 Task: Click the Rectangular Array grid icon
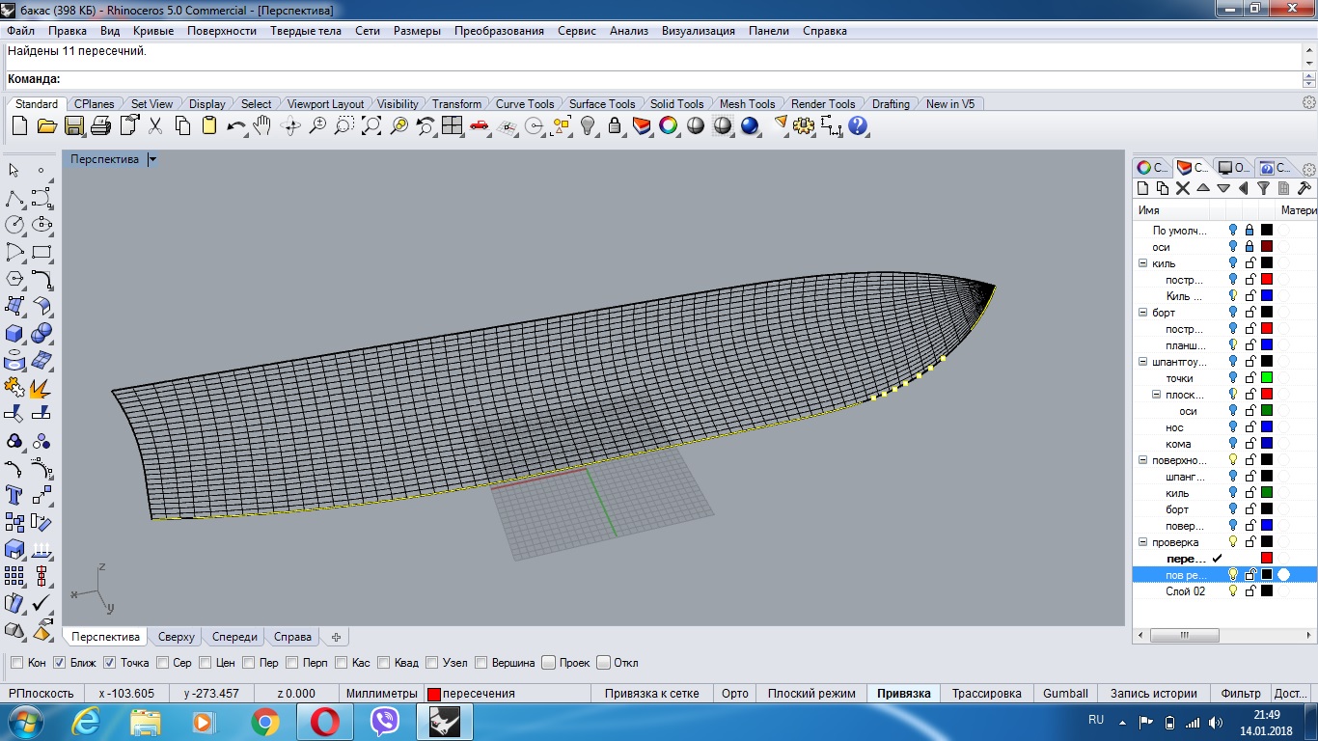[x=14, y=576]
